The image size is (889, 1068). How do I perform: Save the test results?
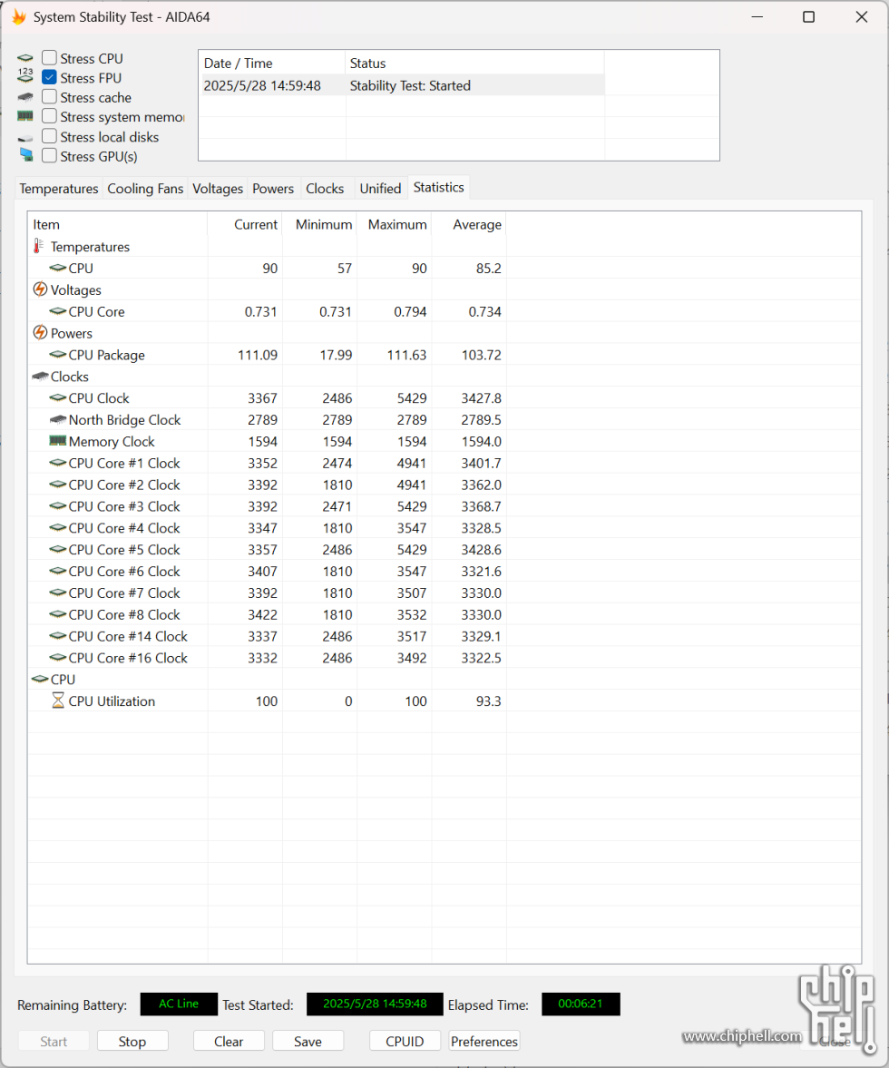pos(308,1042)
